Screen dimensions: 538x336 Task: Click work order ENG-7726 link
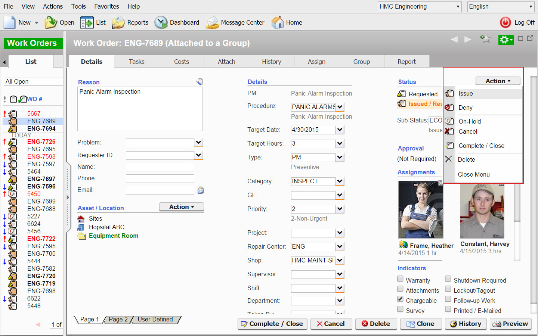click(x=41, y=141)
